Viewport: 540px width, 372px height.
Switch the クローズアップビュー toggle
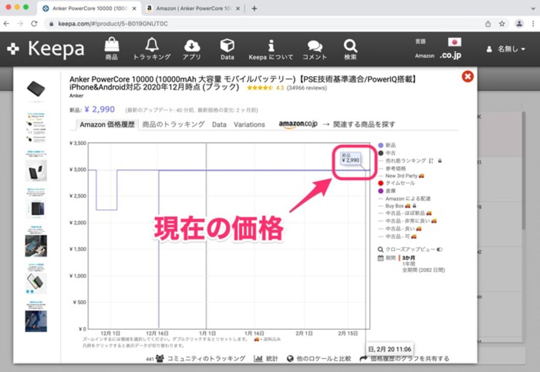[439, 249]
